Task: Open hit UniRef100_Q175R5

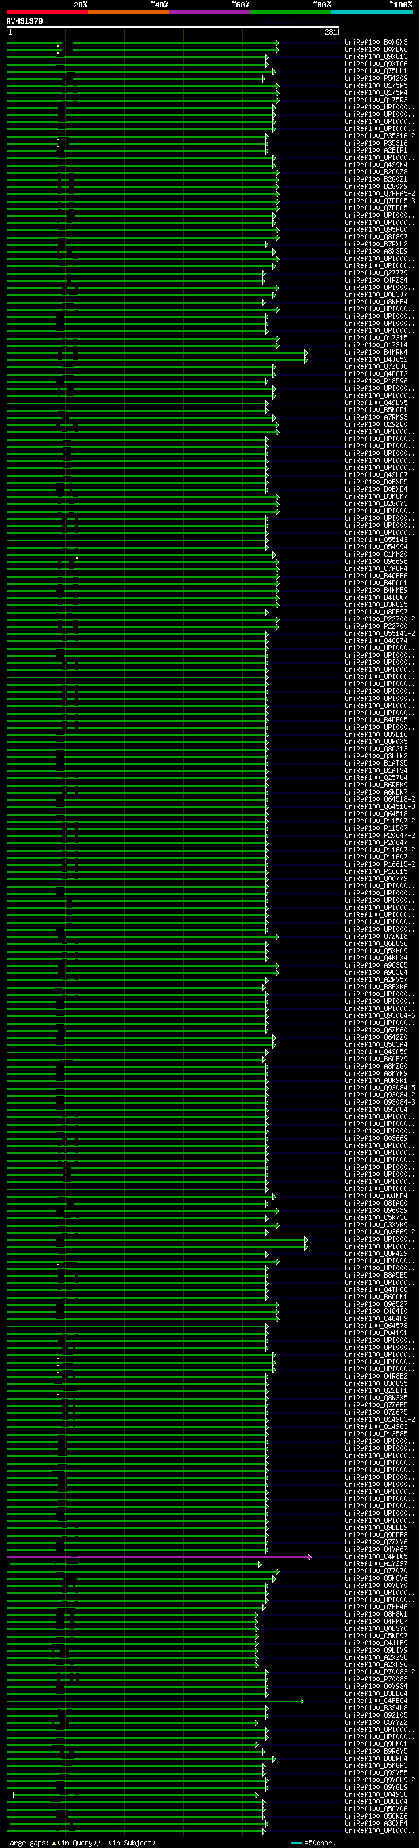Action: point(376,85)
